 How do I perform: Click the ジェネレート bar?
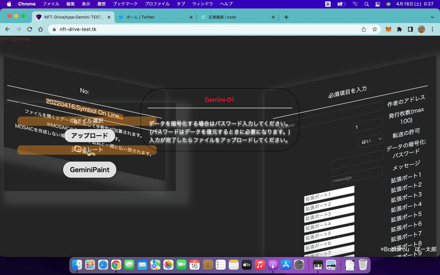[87, 150]
